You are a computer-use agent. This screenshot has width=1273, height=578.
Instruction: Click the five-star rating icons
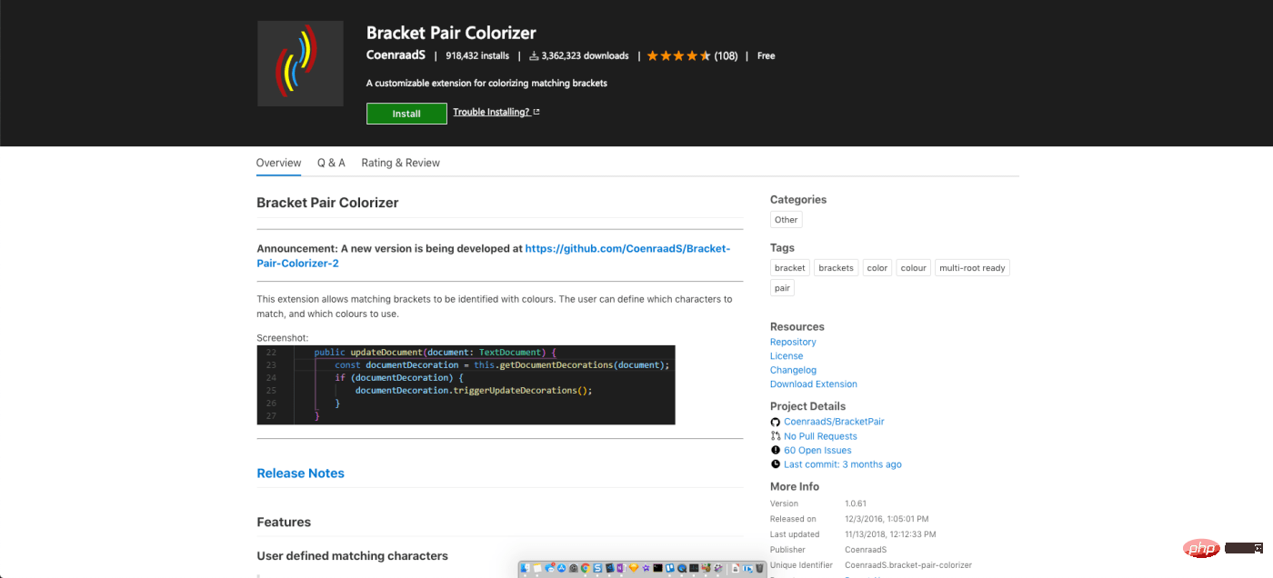click(679, 56)
